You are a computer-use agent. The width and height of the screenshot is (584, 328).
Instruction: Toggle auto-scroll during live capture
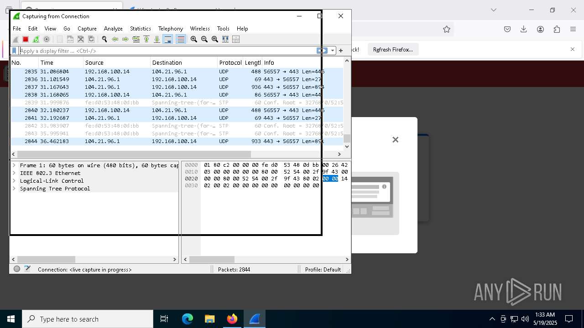tap(168, 39)
